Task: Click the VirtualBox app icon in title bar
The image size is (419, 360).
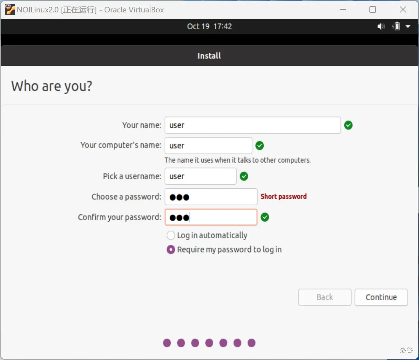Action: click(10, 10)
